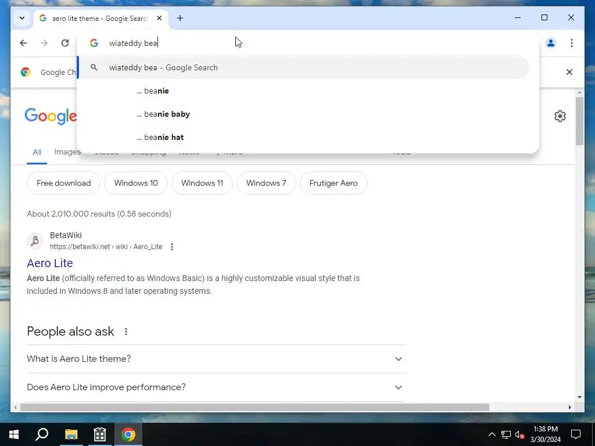The width and height of the screenshot is (595, 446).
Task: Open People also ask three-dot menu
Action: click(x=126, y=332)
